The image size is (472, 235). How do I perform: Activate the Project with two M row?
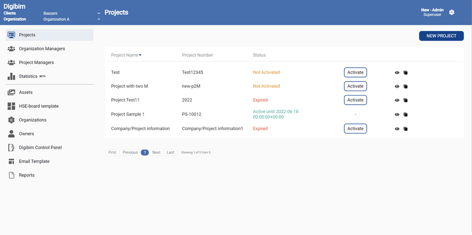click(x=355, y=86)
